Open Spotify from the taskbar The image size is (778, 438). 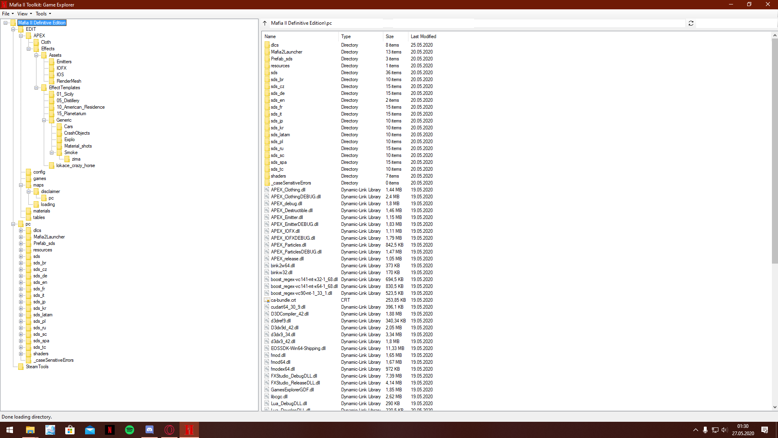[x=130, y=430]
